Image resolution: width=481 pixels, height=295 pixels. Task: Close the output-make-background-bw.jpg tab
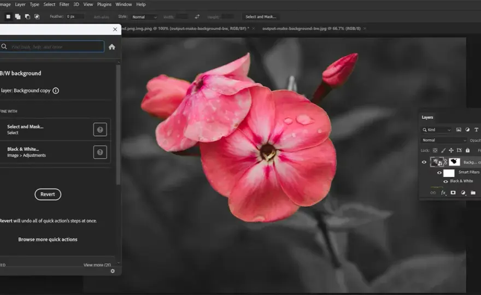tap(365, 28)
